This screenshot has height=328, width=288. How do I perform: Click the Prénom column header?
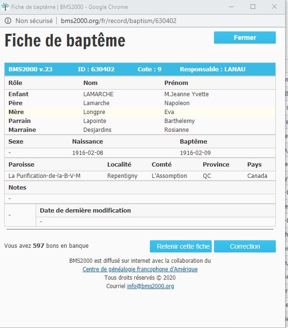(x=176, y=83)
